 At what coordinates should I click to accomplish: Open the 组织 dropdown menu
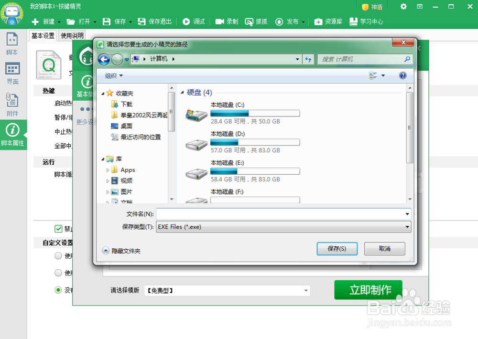click(x=114, y=75)
